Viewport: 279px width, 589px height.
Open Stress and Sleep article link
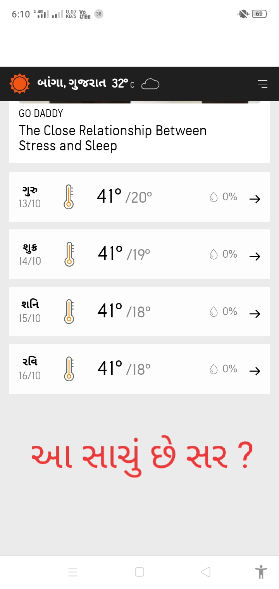pyautogui.click(x=112, y=138)
